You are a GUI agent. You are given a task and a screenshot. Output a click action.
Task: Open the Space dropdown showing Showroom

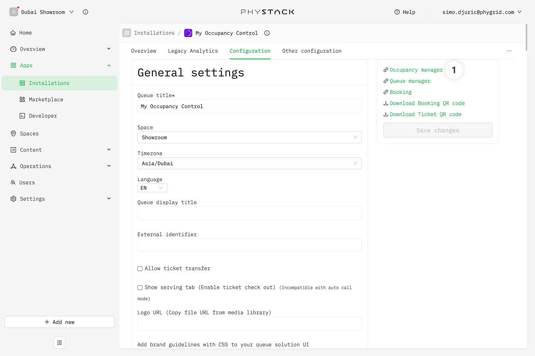[249, 138]
